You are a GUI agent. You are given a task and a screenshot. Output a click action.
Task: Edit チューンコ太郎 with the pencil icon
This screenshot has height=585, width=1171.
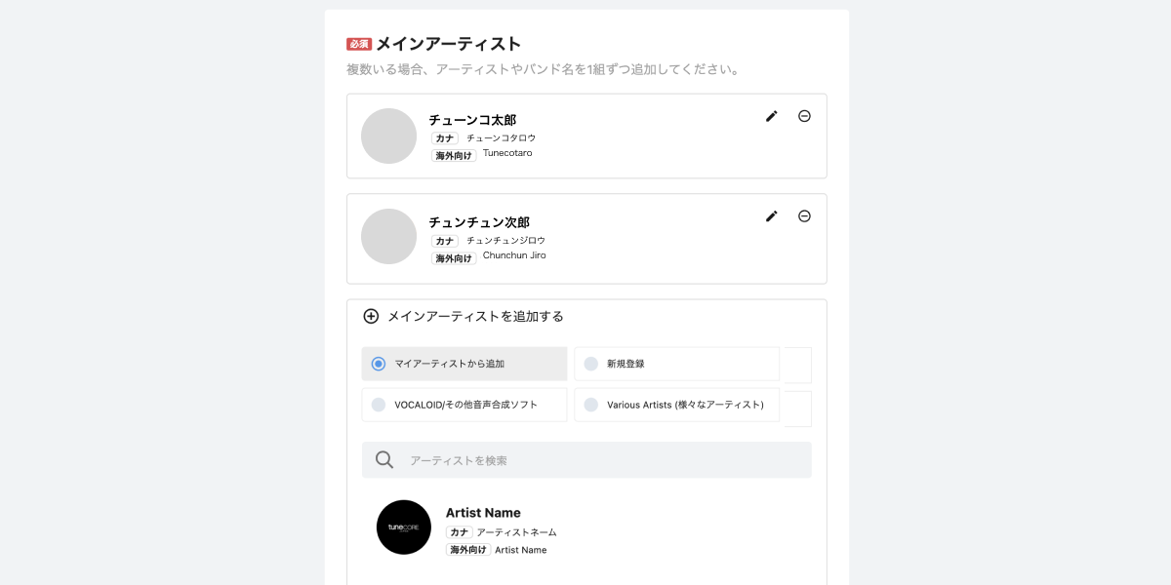tap(772, 116)
